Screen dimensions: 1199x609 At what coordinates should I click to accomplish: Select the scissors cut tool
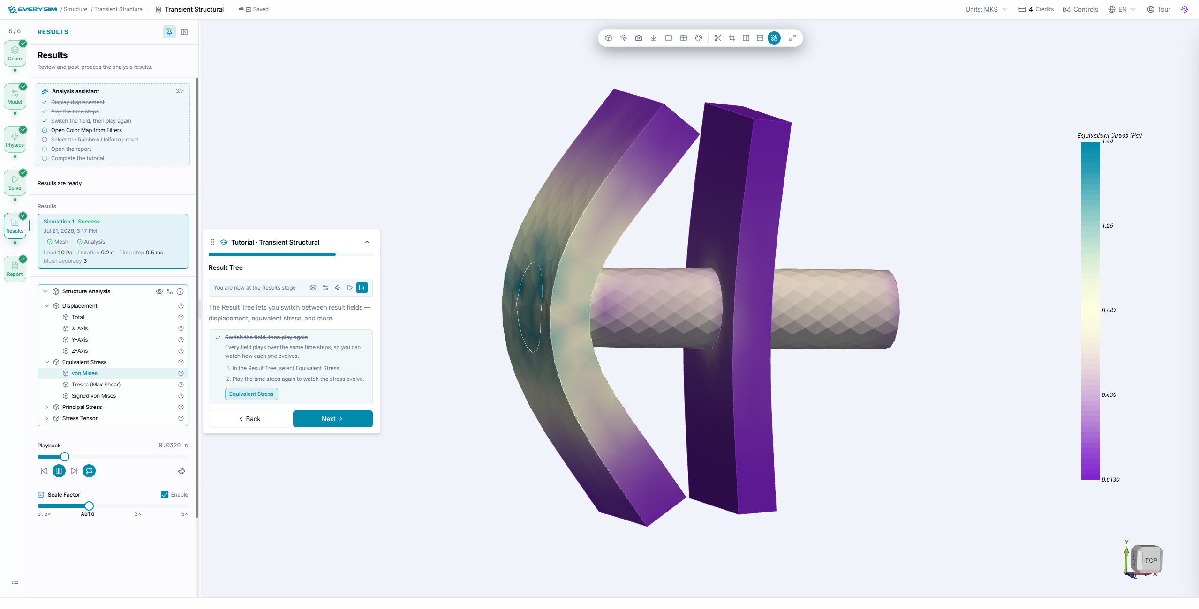coord(717,38)
